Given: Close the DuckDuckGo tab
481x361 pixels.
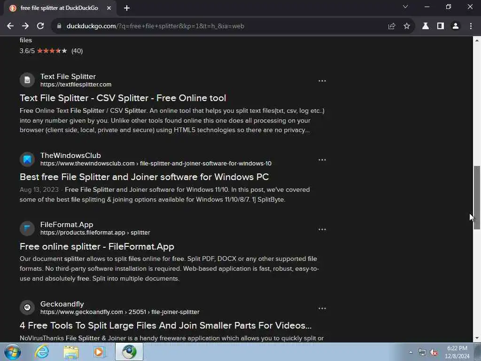Looking at the screenshot, I should point(109,8).
